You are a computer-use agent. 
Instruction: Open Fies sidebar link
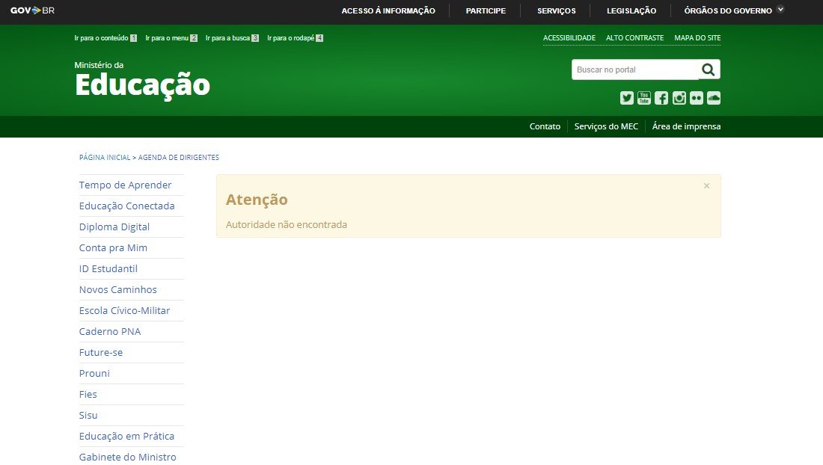click(88, 395)
